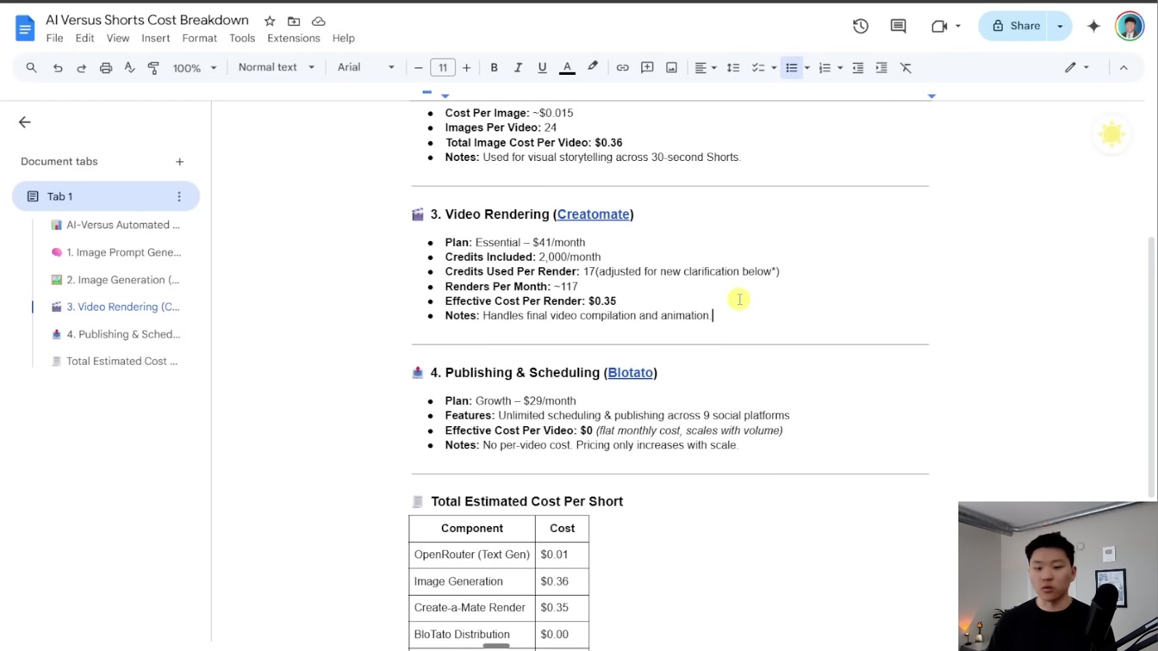Clear text formatting
The image size is (1158, 651).
point(906,67)
